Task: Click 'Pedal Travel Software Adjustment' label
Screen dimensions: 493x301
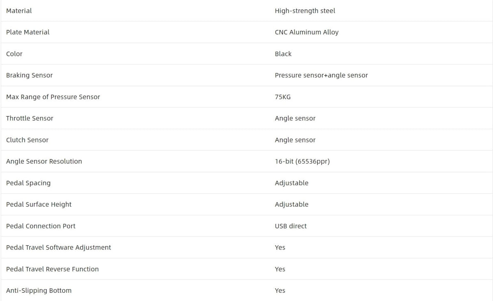Action: 58,247
